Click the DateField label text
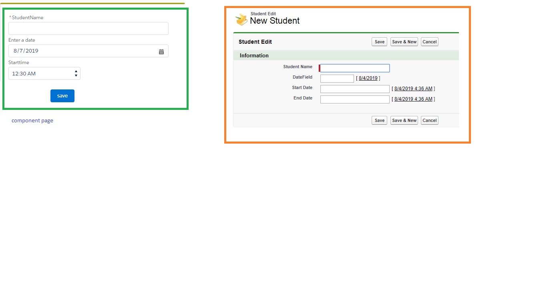The width and height of the screenshot is (547, 308). (x=302, y=77)
